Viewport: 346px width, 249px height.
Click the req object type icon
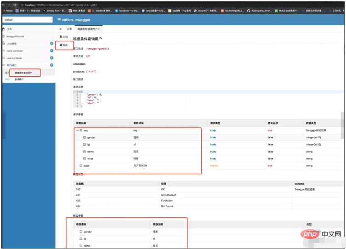[x=81, y=130]
